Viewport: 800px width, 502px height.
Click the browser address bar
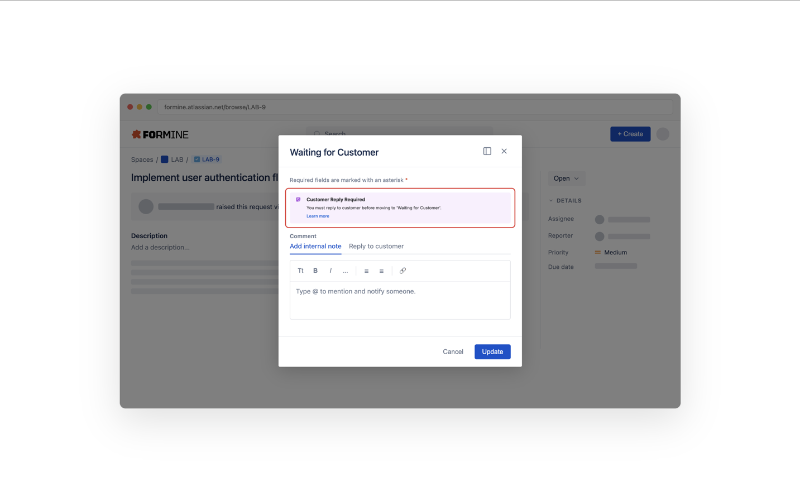point(415,107)
